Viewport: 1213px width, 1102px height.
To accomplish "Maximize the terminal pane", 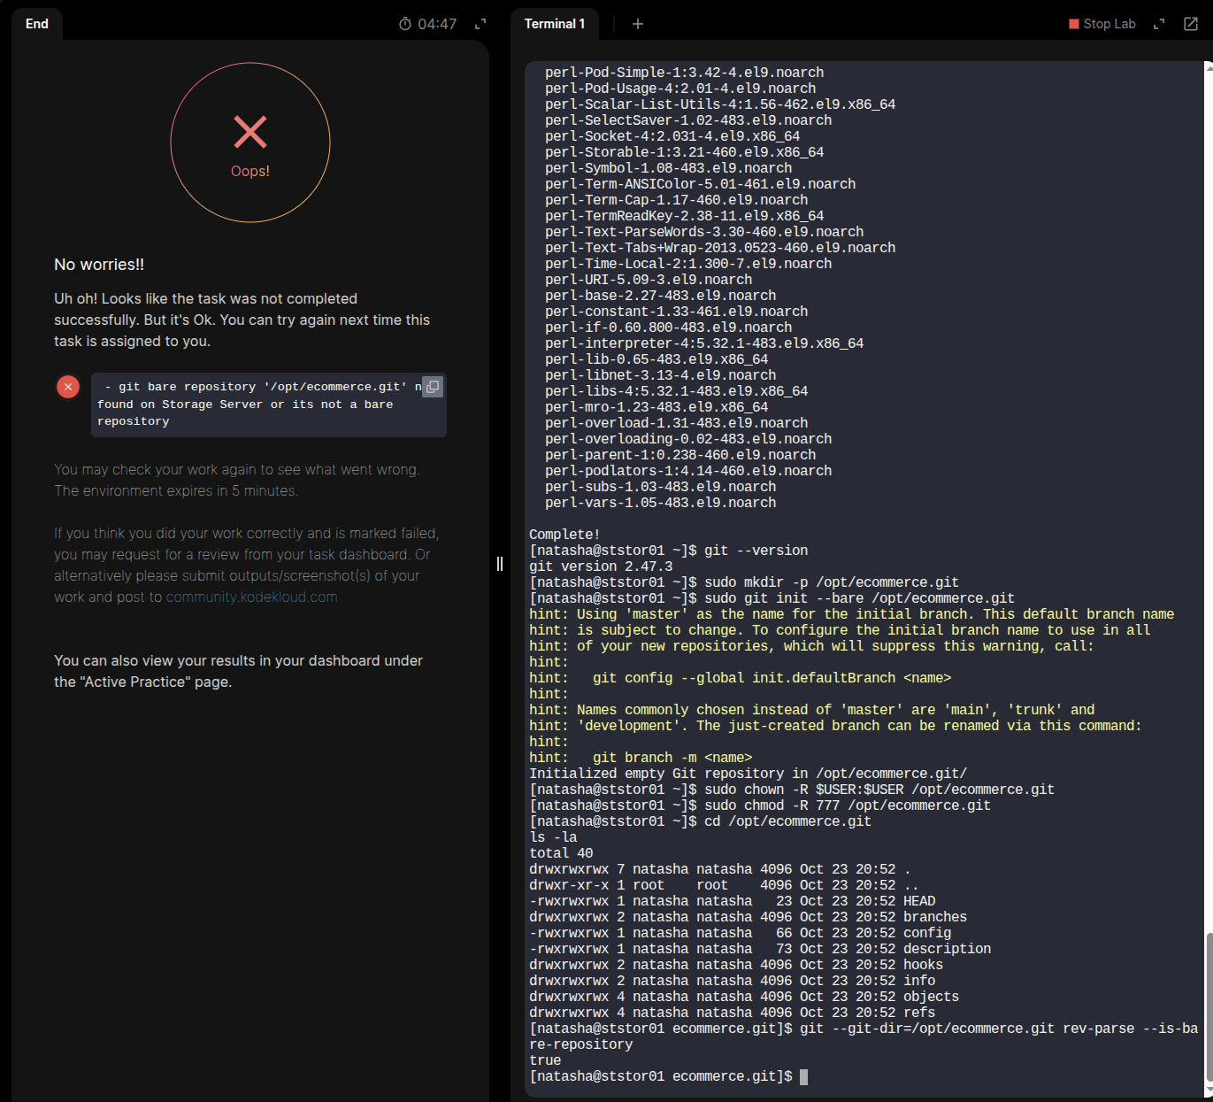I will tap(1159, 24).
